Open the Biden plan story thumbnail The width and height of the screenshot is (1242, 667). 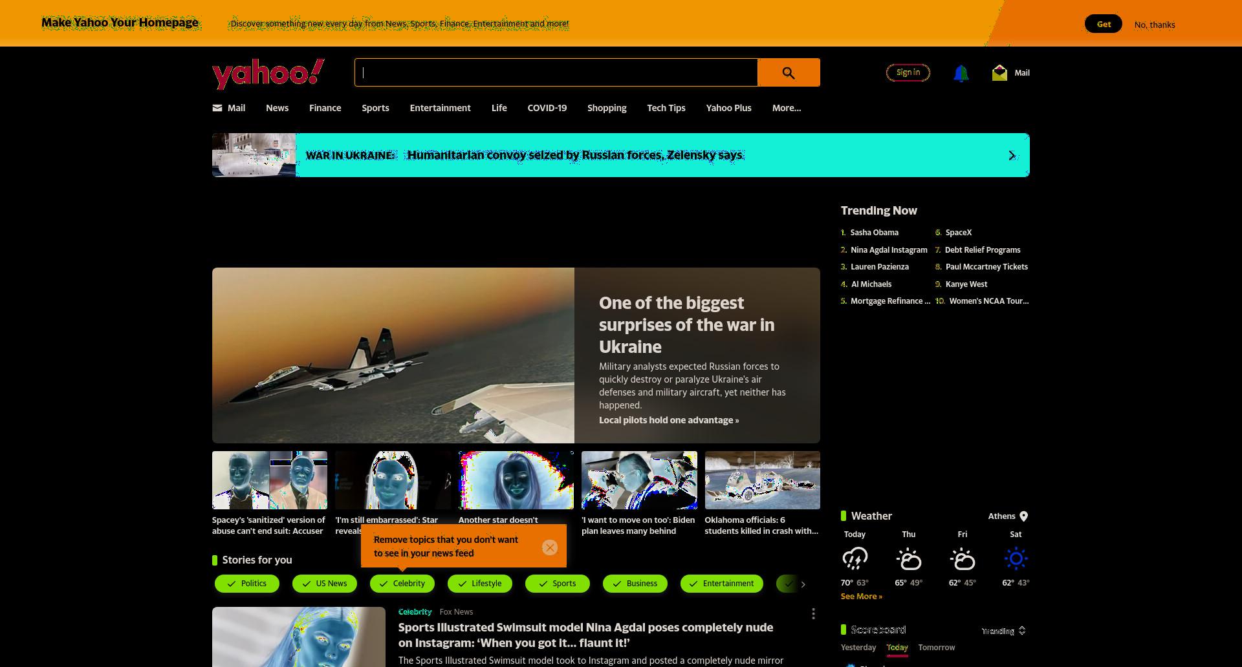coord(639,480)
